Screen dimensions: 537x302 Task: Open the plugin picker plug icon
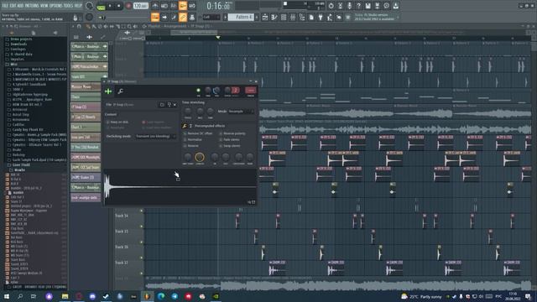coord(321,17)
